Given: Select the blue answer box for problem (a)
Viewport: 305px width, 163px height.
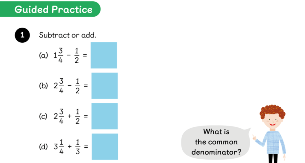Looking at the screenshot, I should coord(104,55).
